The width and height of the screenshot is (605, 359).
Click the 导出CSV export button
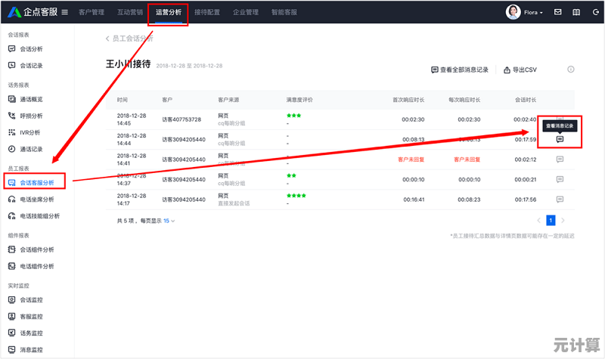(x=520, y=70)
